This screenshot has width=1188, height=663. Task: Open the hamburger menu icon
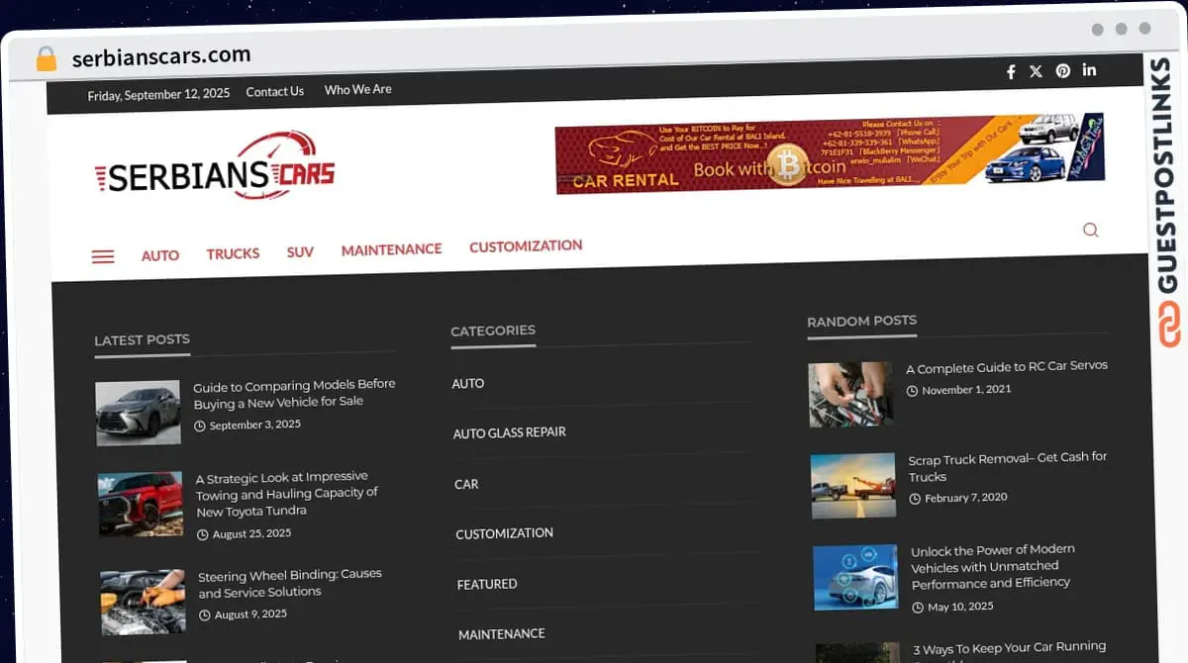(x=103, y=256)
